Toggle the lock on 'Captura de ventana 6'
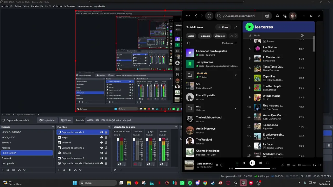 [x=106, y=148]
